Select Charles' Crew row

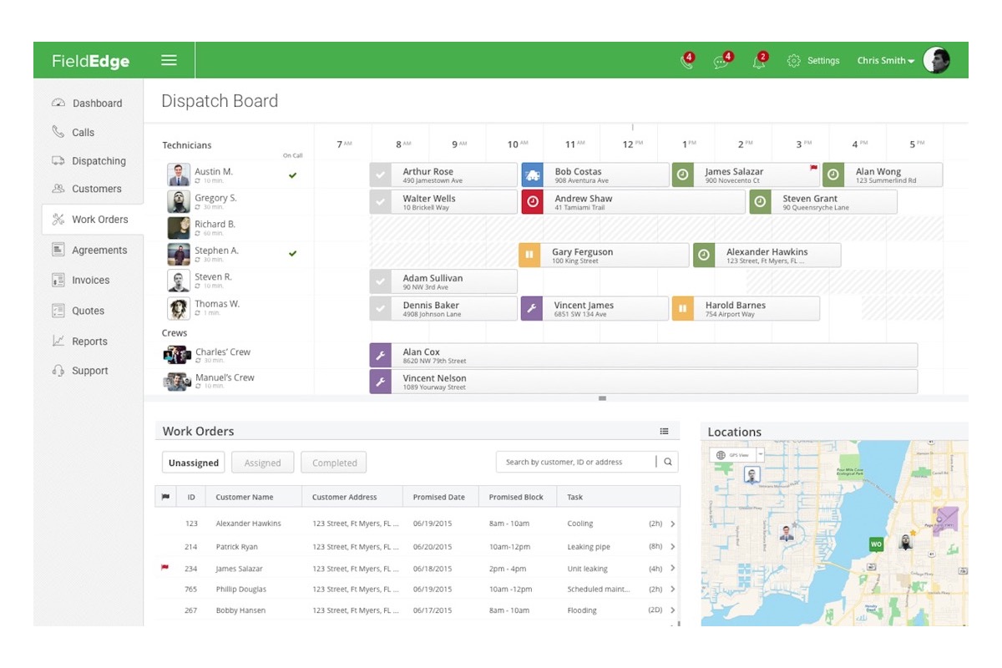point(207,355)
